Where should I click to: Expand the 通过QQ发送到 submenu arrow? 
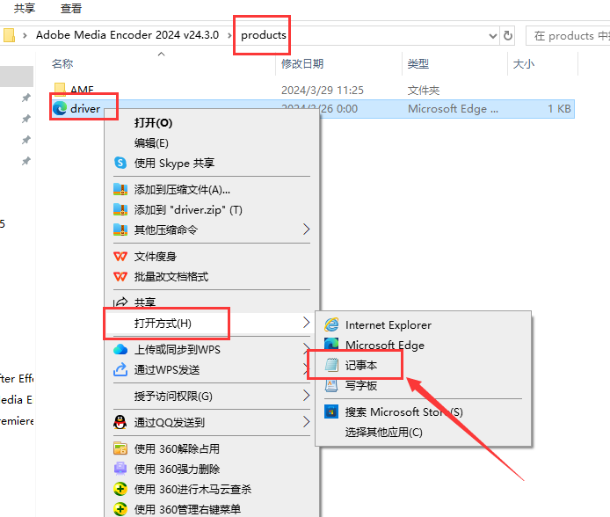pos(306,422)
